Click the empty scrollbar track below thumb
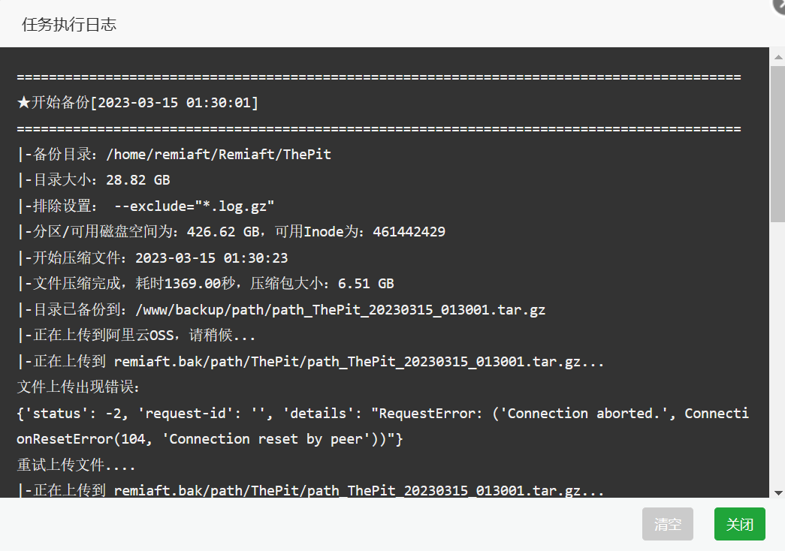This screenshot has width=785, height=551. pos(778,354)
